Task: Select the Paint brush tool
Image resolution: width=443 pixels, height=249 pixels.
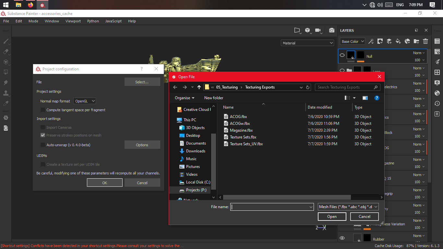Action: pos(6,41)
